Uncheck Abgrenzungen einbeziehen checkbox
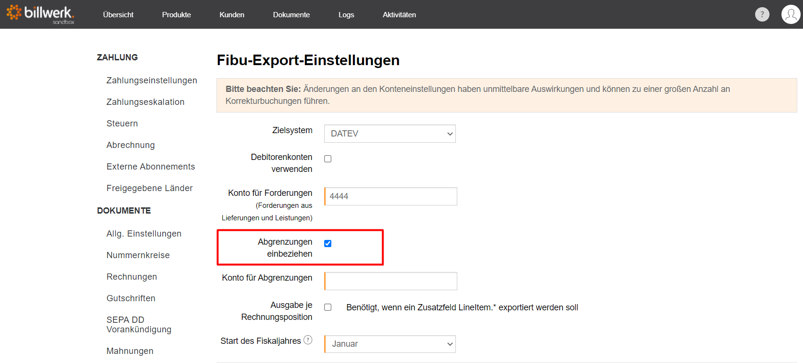The height and width of the screenshot is (363, 803). 328,243
